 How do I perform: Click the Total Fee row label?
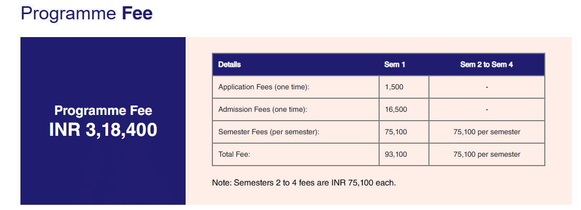point(234,155)
